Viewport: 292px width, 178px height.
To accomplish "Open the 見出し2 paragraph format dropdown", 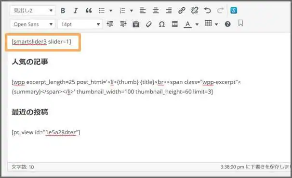I will [33, 11].
